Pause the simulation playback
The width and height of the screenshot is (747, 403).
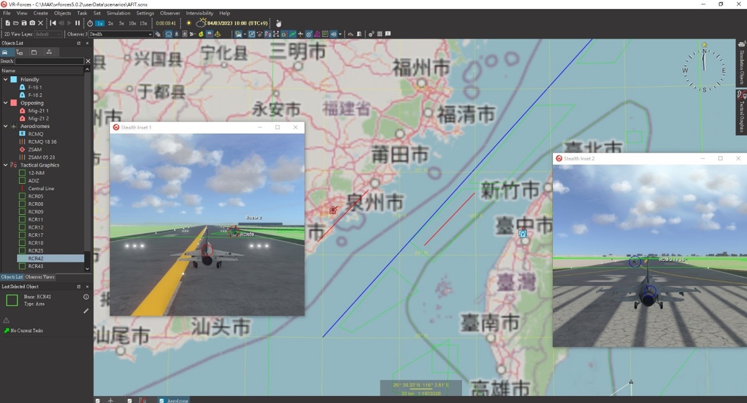click(x=78, y=23)
